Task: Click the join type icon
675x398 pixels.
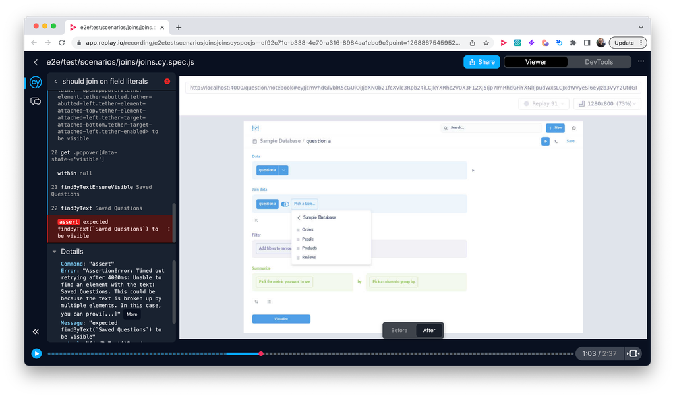Action: point(285,204)
